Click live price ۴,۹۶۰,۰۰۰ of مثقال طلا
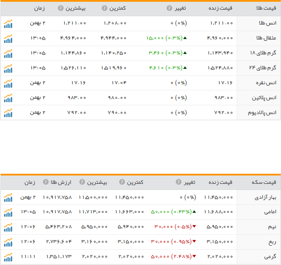The width and height of the screenshot is (281, 265). coord(220,38)
